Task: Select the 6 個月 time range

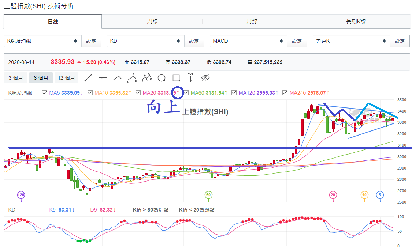Action: (x=41, y=78)
